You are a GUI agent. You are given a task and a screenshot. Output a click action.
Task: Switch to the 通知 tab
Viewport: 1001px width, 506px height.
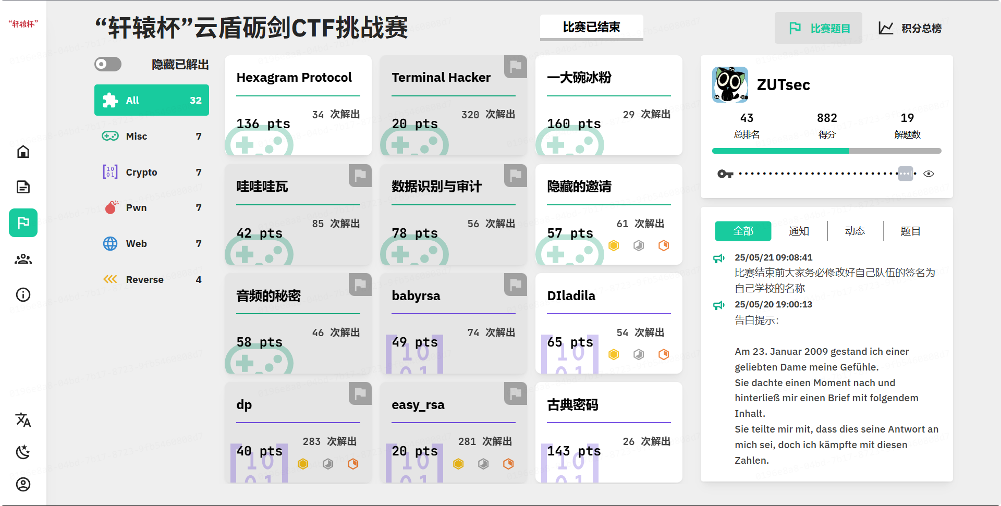(799, 231)
